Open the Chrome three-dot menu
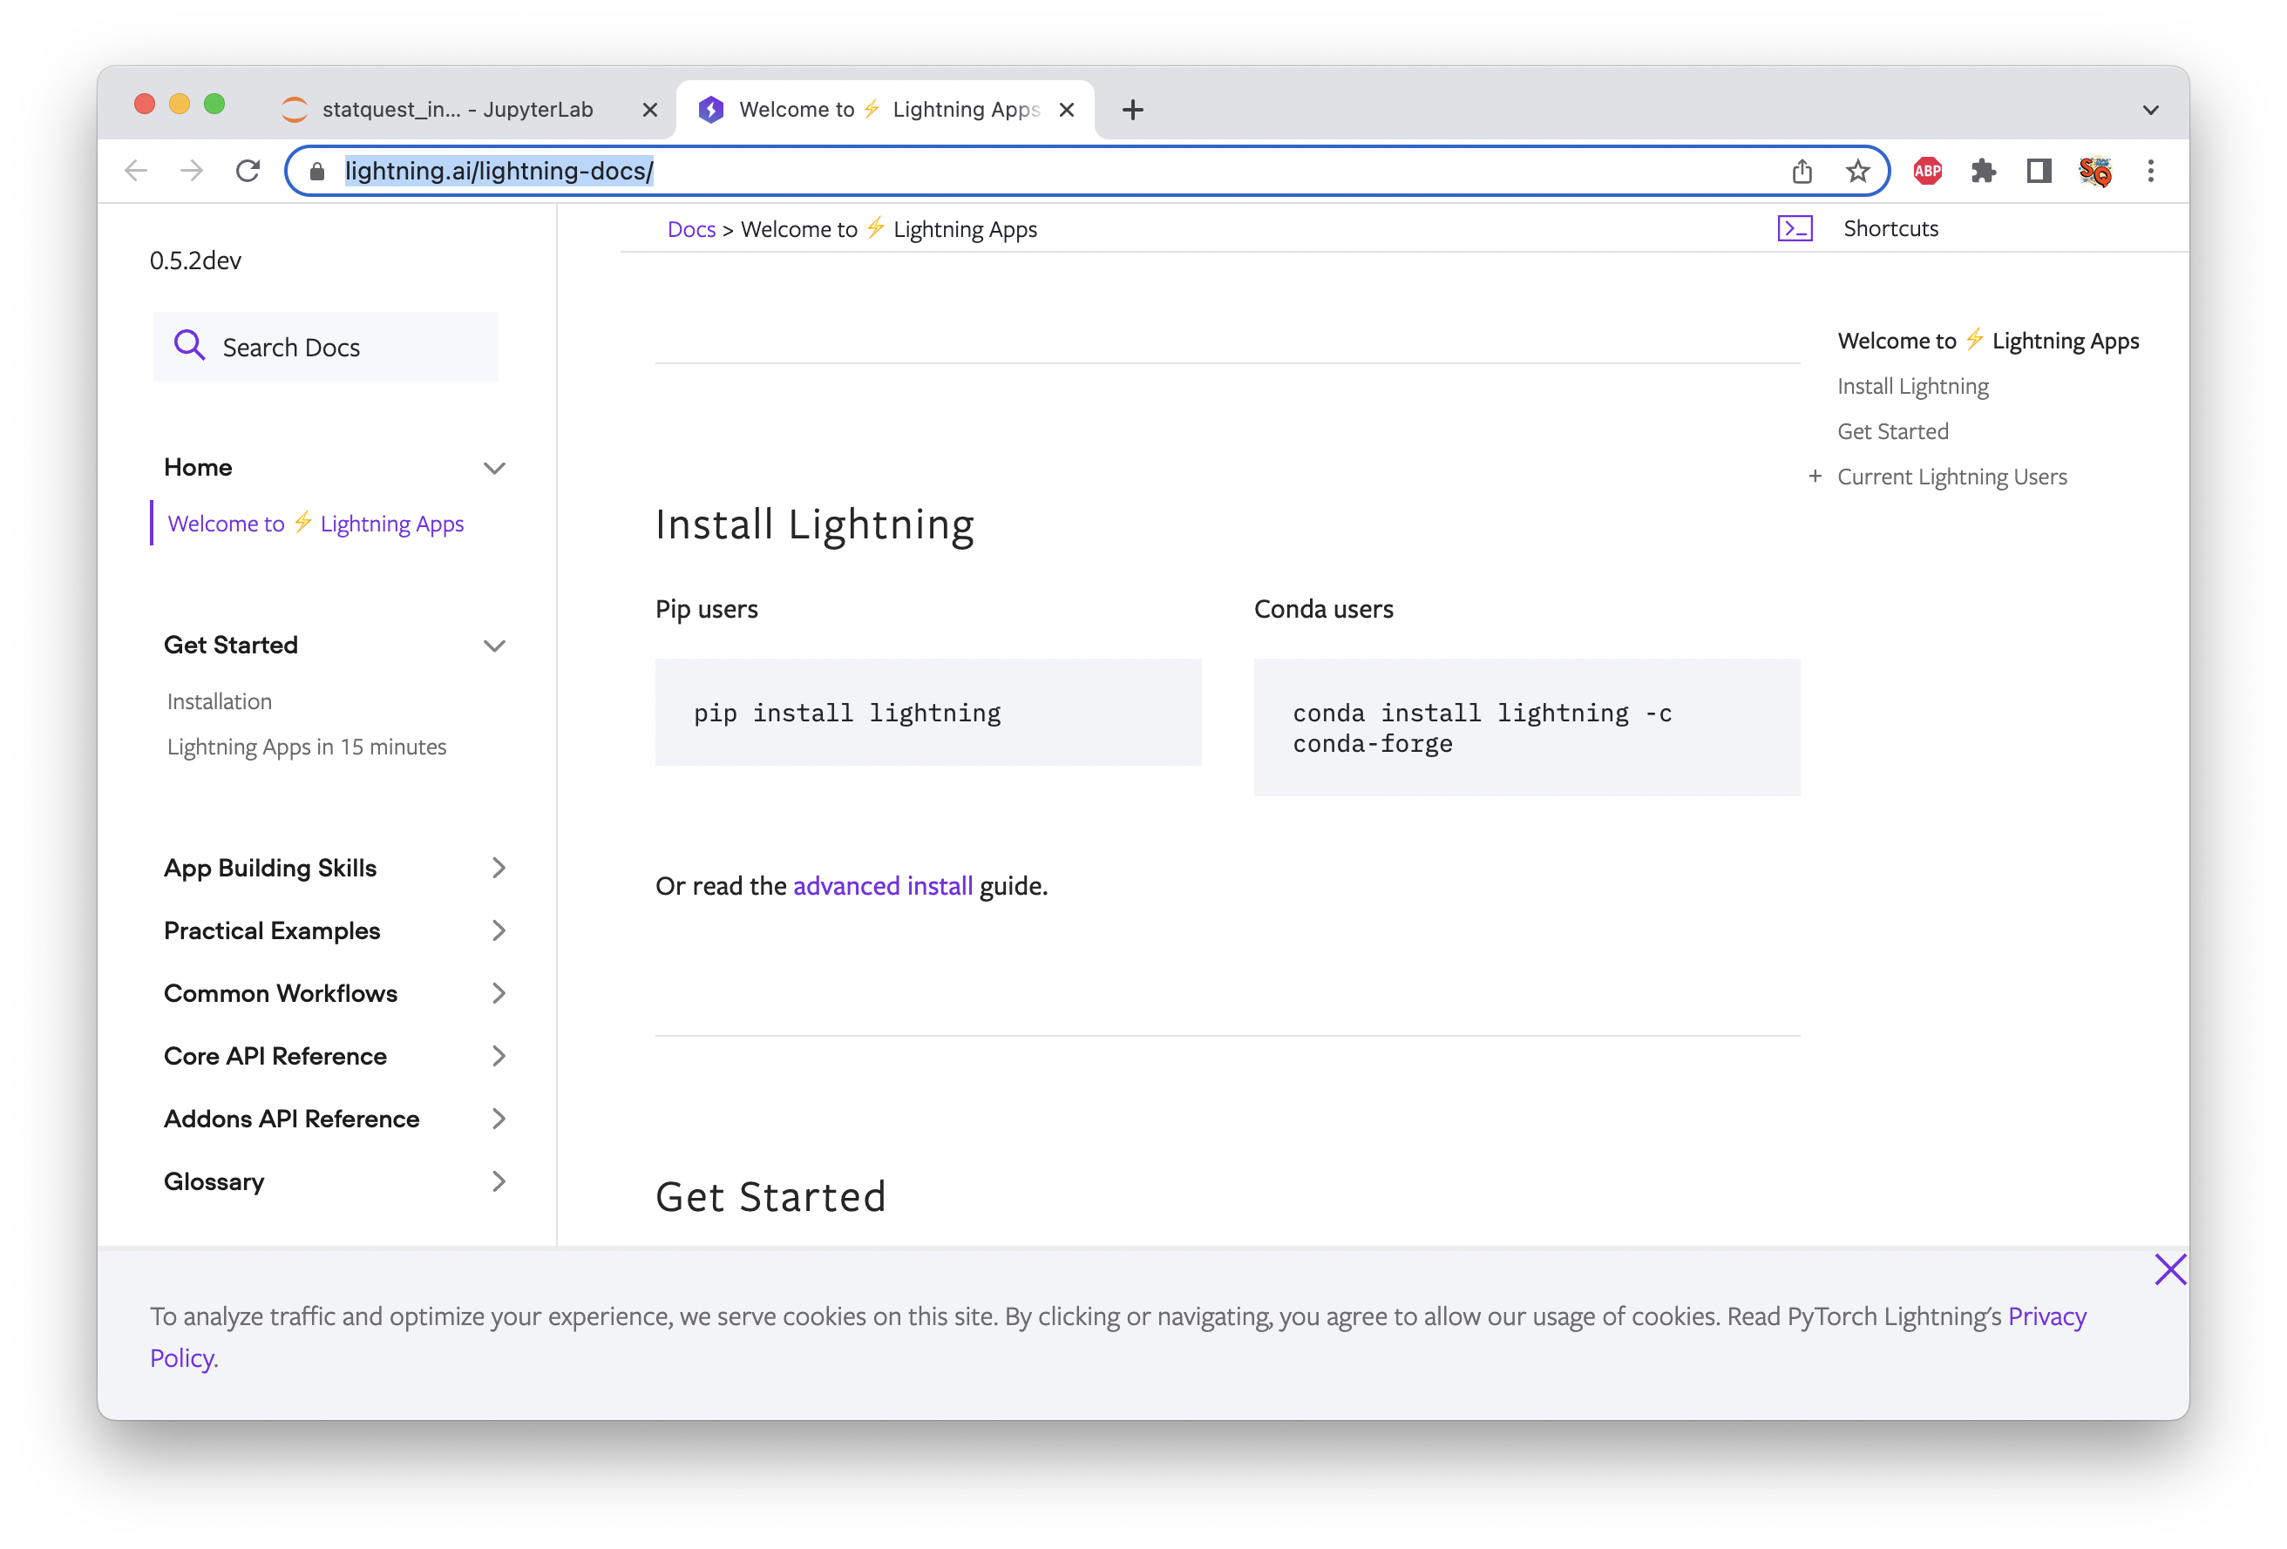Viewport: 2287px width, 1549px height. tap(2151, 171)
